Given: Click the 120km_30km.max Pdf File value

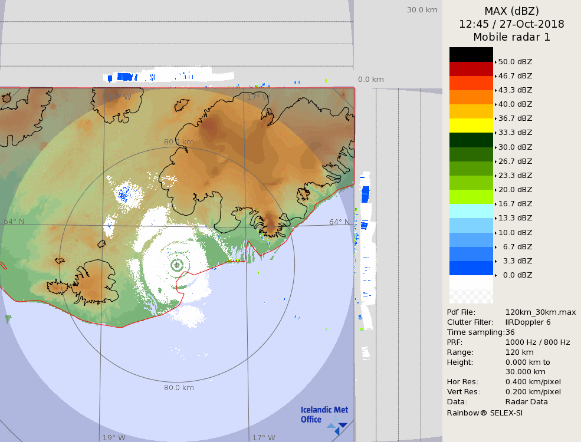Looking at the screenshot, I should click(540, 312).
